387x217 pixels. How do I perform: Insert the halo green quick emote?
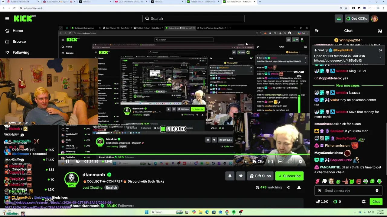pos(352,181)
